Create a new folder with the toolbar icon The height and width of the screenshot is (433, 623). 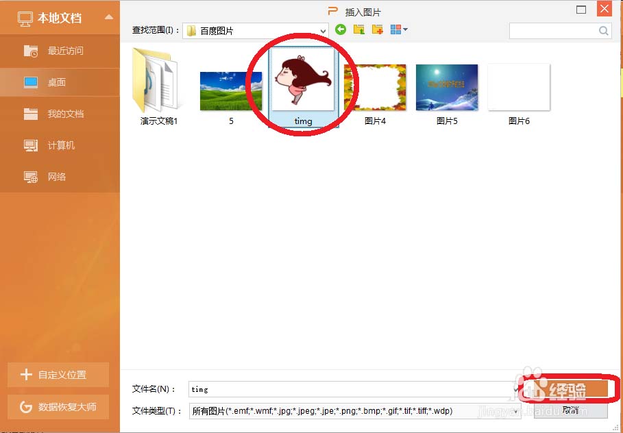(x=377, y=30)
